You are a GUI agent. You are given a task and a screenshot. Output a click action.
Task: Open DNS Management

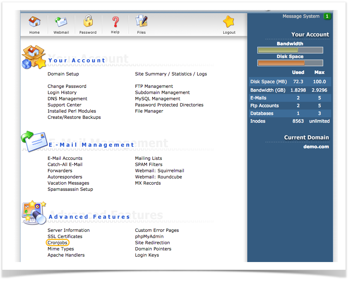[x=67, y=99]
